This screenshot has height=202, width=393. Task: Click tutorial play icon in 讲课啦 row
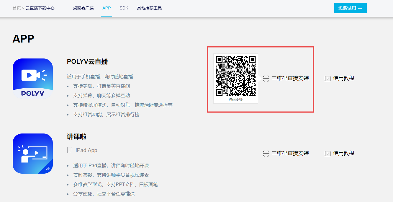click(x=327, y=154)
